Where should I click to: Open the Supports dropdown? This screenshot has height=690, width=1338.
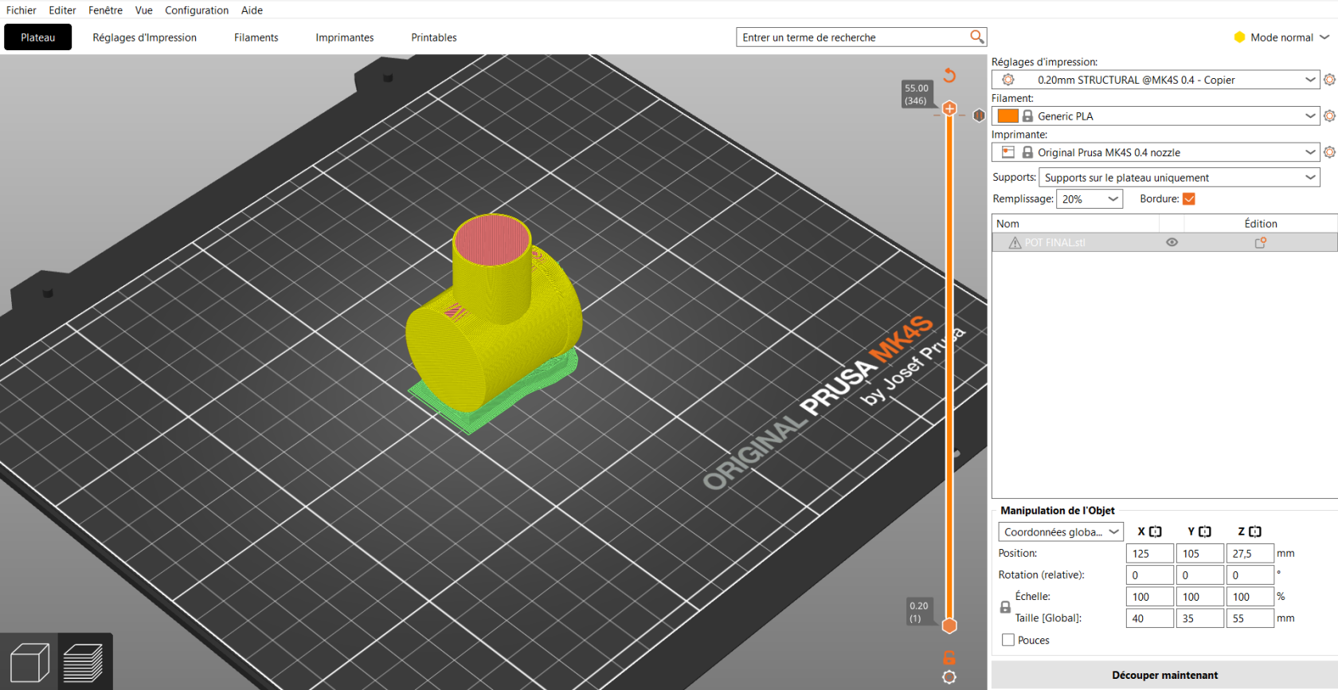pyautogui.click(x=1180, y=178)
